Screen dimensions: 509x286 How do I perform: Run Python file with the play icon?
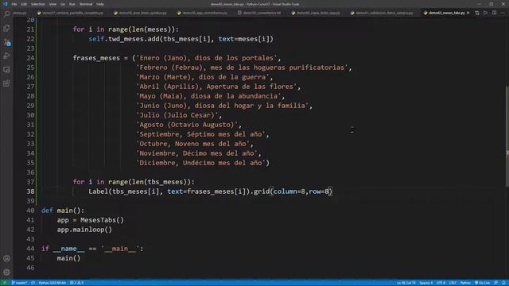coord(485,13)
